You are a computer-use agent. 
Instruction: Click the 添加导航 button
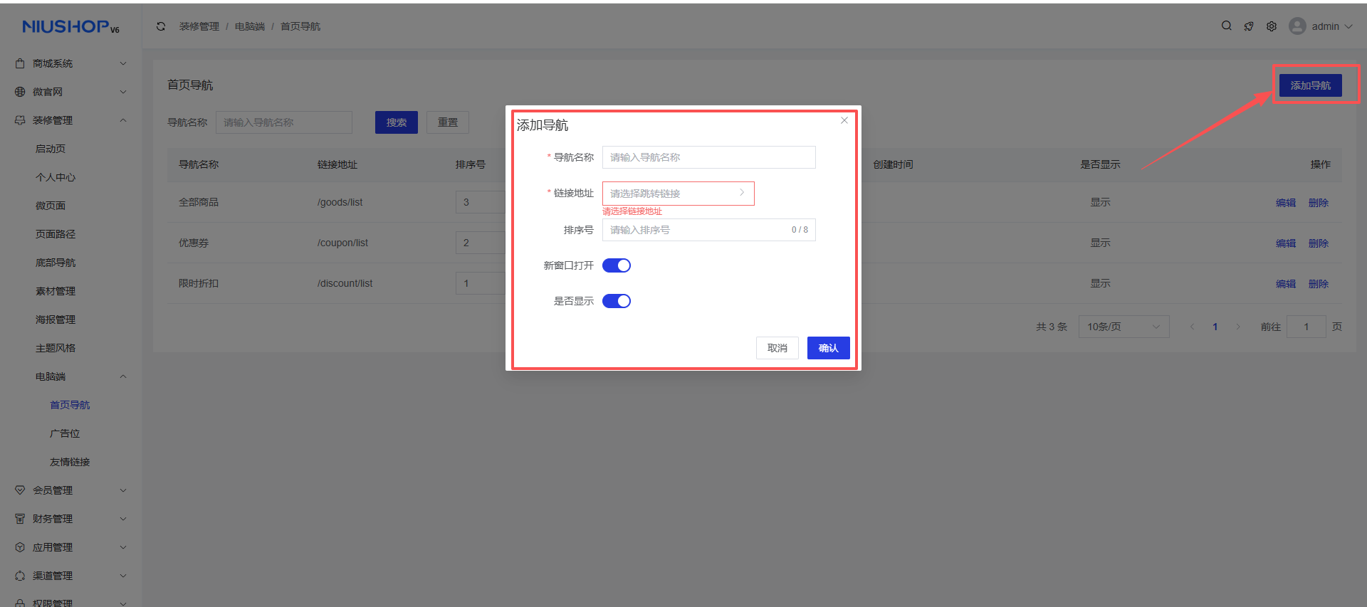pos(1310,85)
